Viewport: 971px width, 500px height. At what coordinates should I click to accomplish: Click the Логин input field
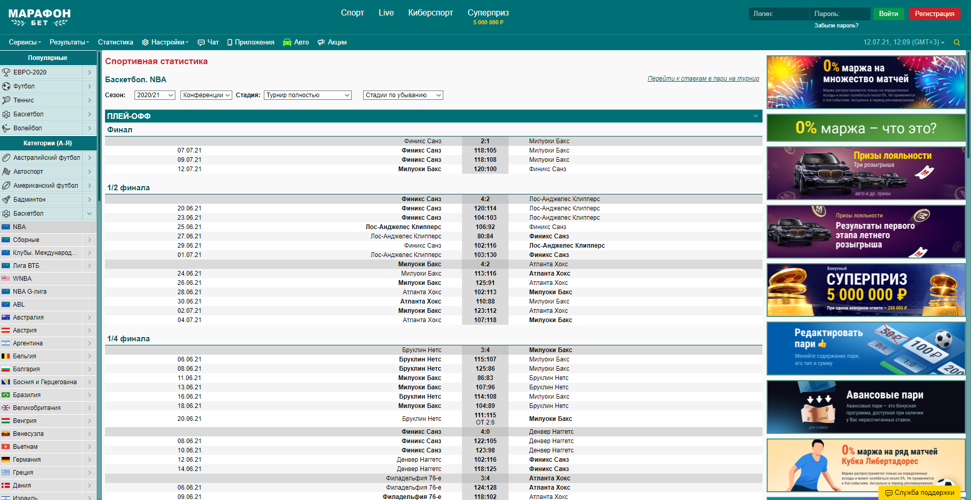(779, 14)
